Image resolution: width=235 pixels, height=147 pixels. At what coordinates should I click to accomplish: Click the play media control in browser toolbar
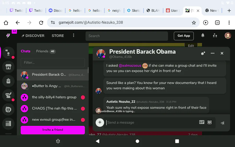click(205, 23)
